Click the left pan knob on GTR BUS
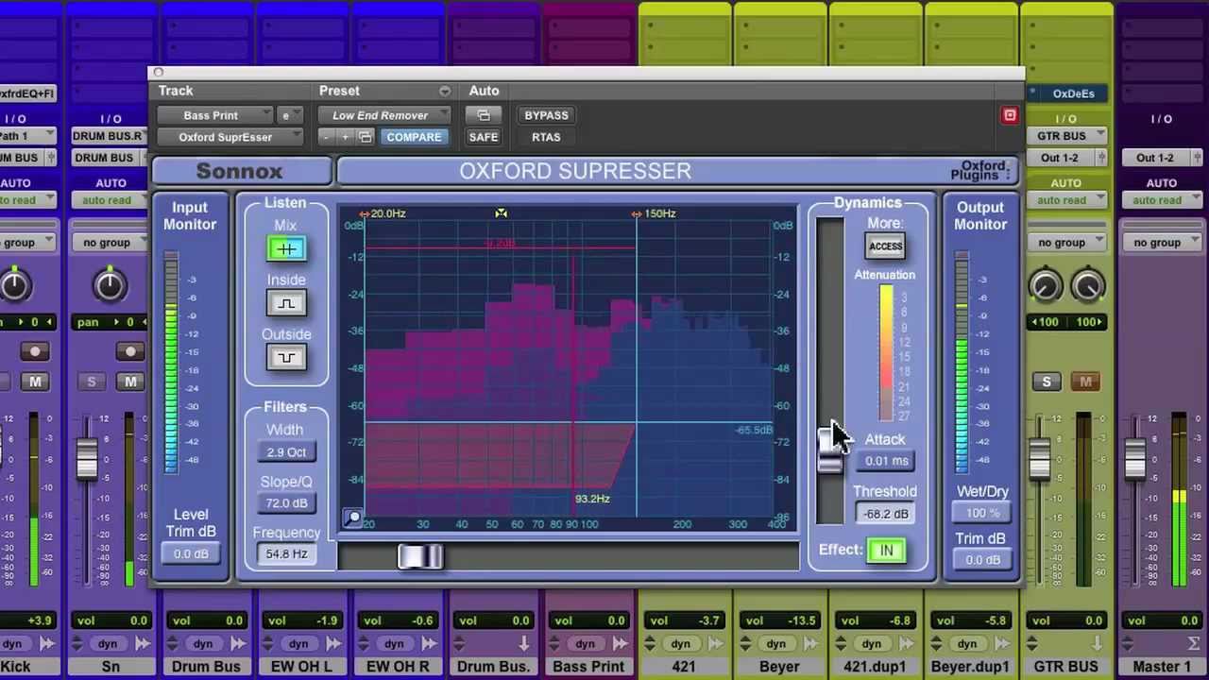1209x680 pixels. tap(1045, 286)
